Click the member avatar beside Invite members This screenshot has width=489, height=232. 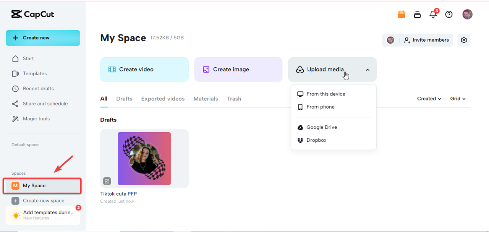pyautogui.click(x=390, y=40)
